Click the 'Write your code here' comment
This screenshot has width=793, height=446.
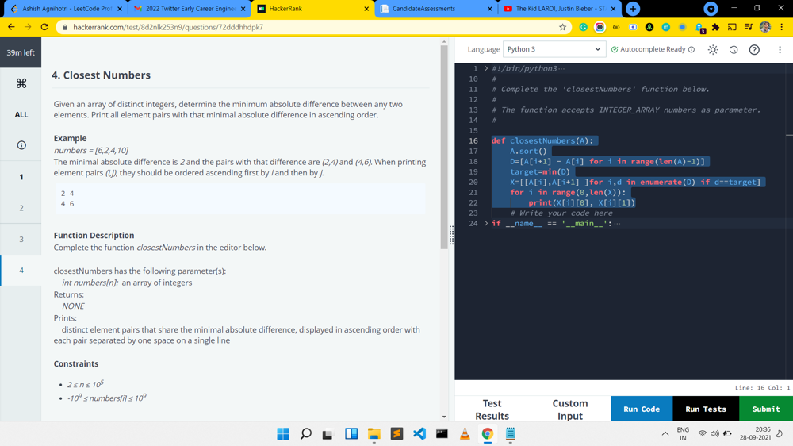(x=561, y=213)
